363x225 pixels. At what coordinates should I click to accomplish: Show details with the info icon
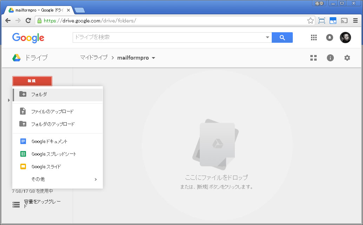pyautogui.click(x=330, y=58)
